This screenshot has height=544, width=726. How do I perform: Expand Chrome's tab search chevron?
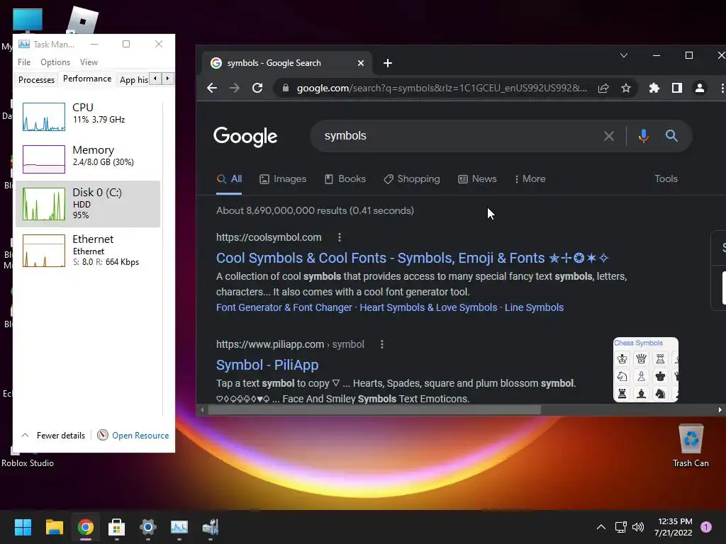pos(624,55)
